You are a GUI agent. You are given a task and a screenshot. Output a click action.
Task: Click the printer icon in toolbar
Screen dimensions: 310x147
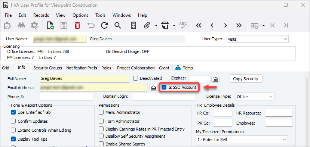(x=165, y=25)
